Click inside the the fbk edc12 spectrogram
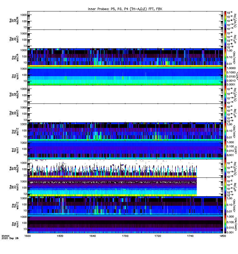The image size is (238, 254). pyautogui.click(x=125, y=205)
